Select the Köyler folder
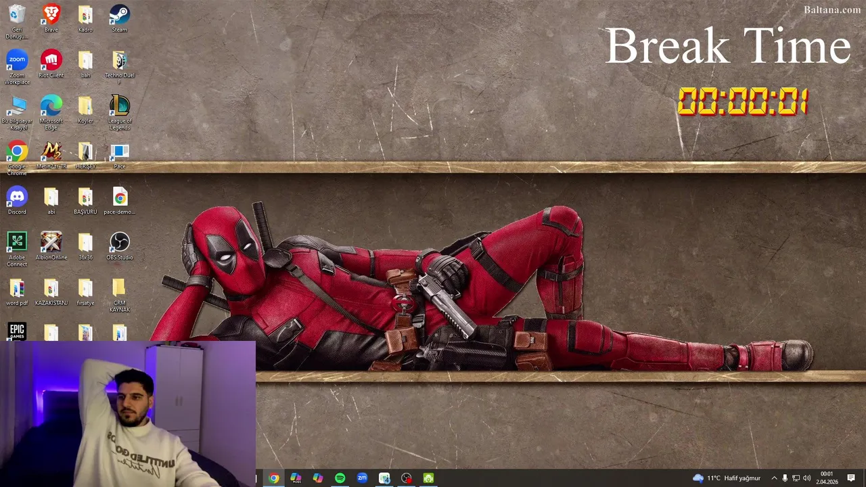Viewport: 866px width, 487px height. [85, 110]
